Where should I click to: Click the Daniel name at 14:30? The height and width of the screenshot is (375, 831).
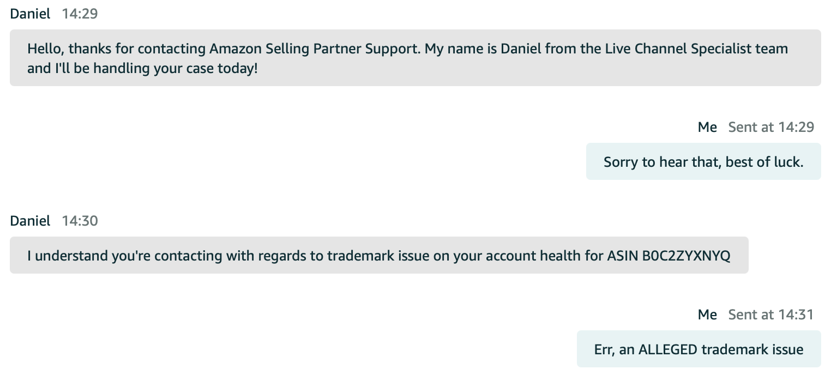pyautogui.click(x=30, y=221)
